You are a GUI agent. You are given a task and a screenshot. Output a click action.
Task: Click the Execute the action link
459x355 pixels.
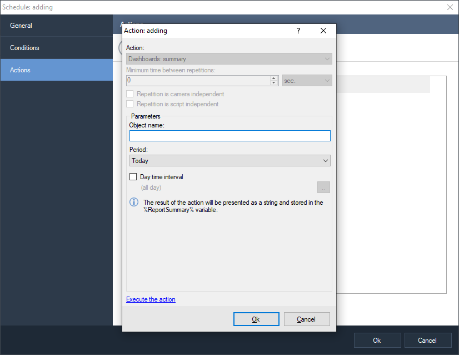[x=151, y=299]
